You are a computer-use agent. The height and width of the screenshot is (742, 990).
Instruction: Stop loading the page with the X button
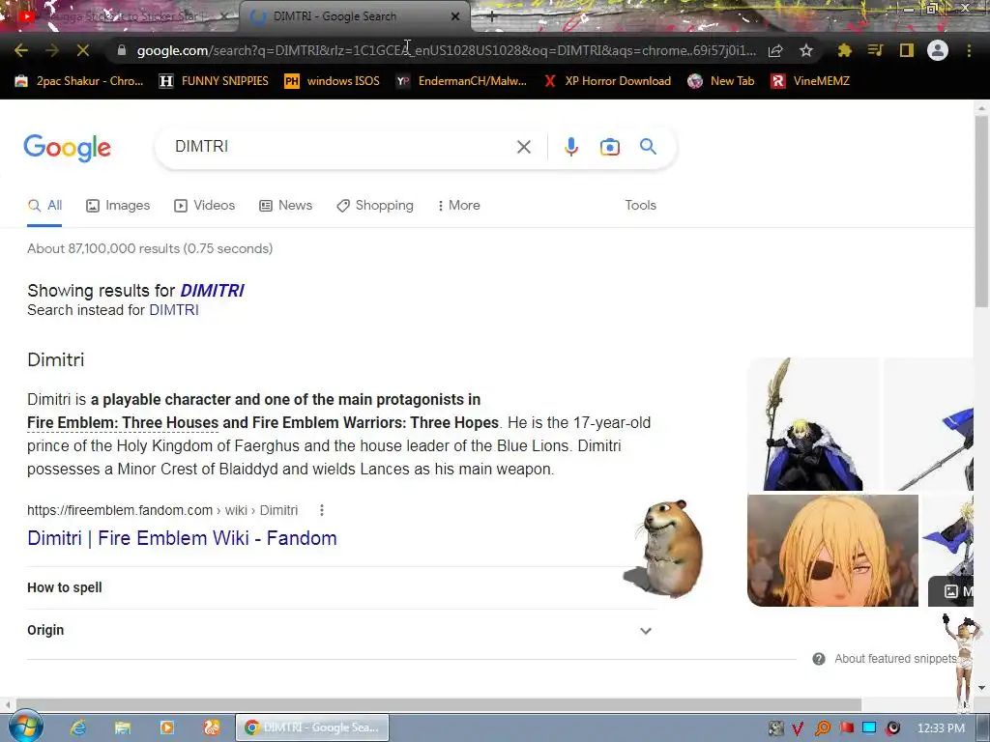(x=83, y=50)
